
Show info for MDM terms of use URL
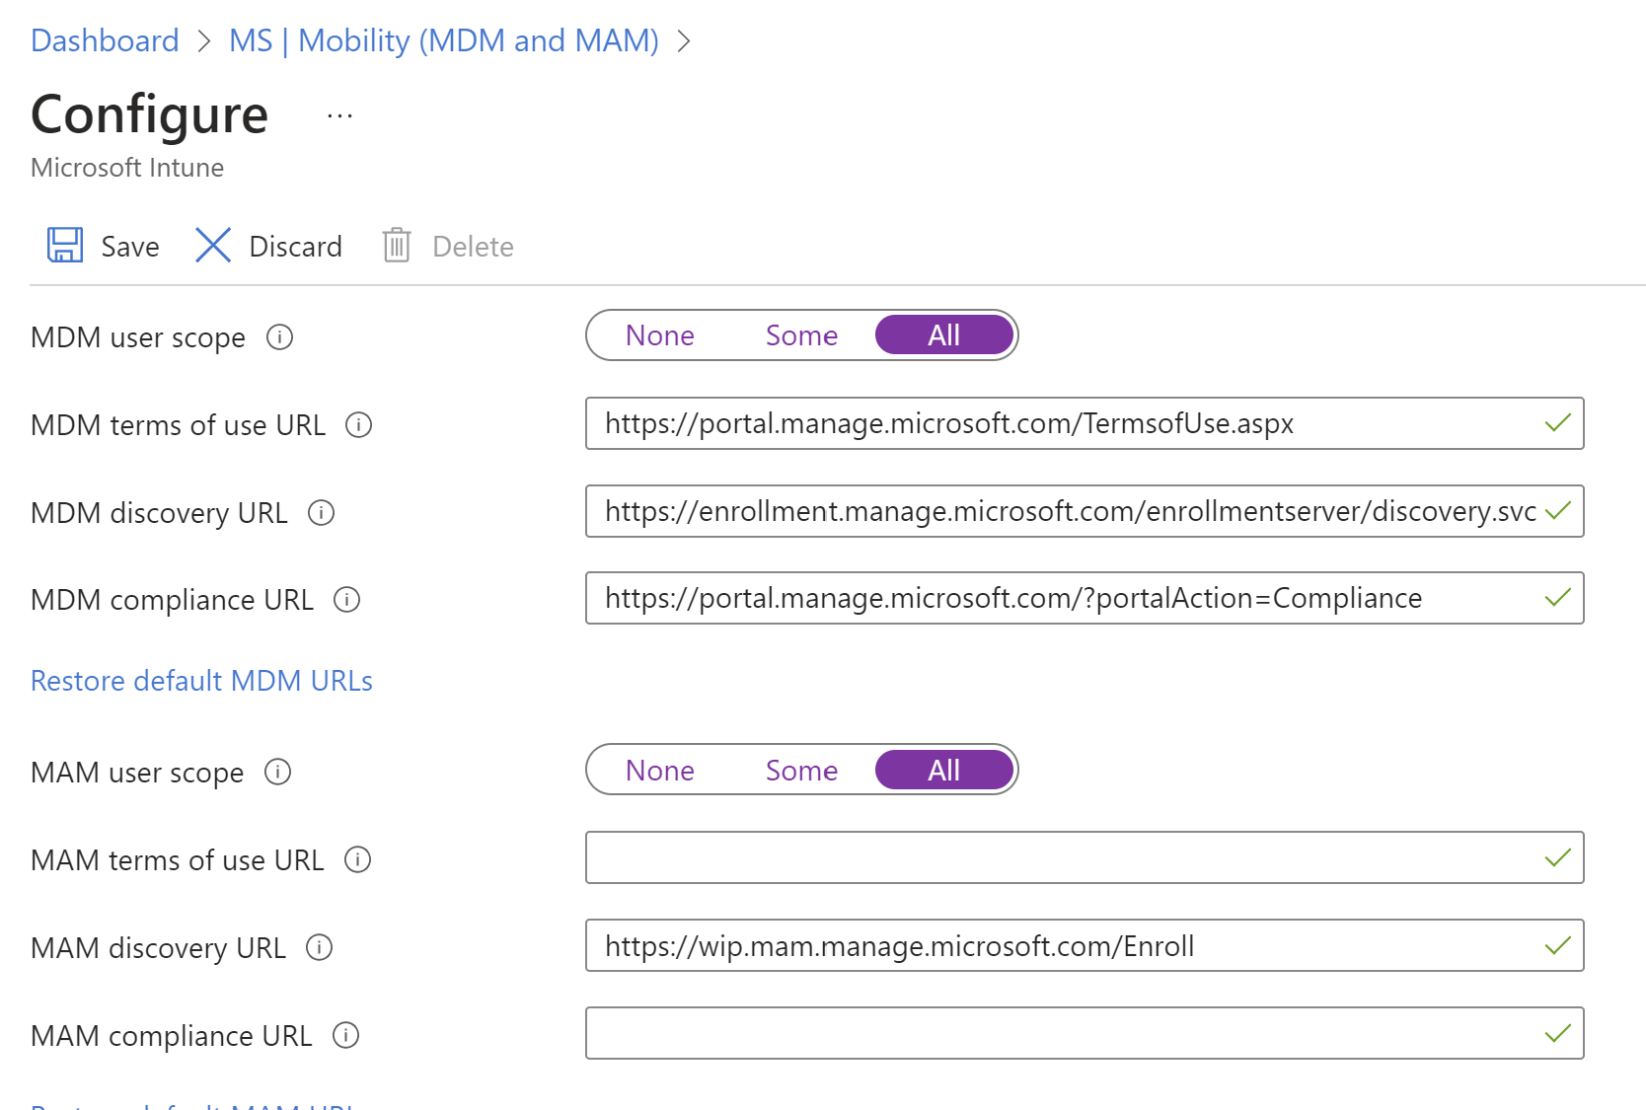[358, 425]
